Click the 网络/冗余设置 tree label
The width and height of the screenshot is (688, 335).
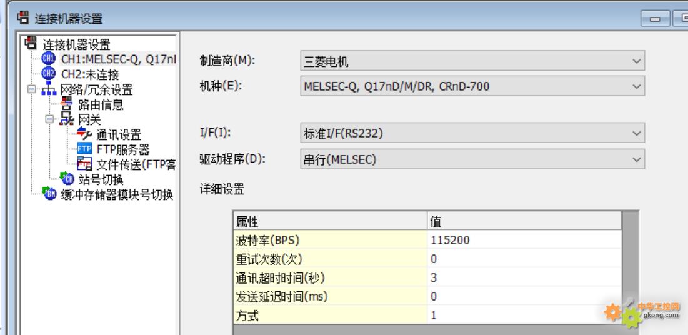point(96,89)
